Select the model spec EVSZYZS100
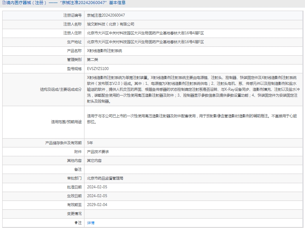The width and height of the screenshot is (305, 230). (x=98, y=69)
